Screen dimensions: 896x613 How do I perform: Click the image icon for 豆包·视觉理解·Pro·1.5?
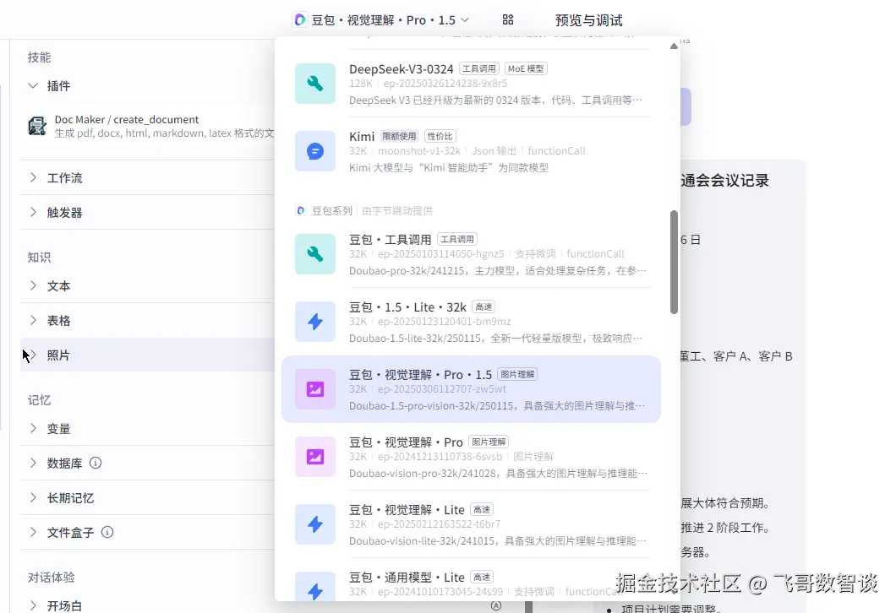(x=314, y=389)
